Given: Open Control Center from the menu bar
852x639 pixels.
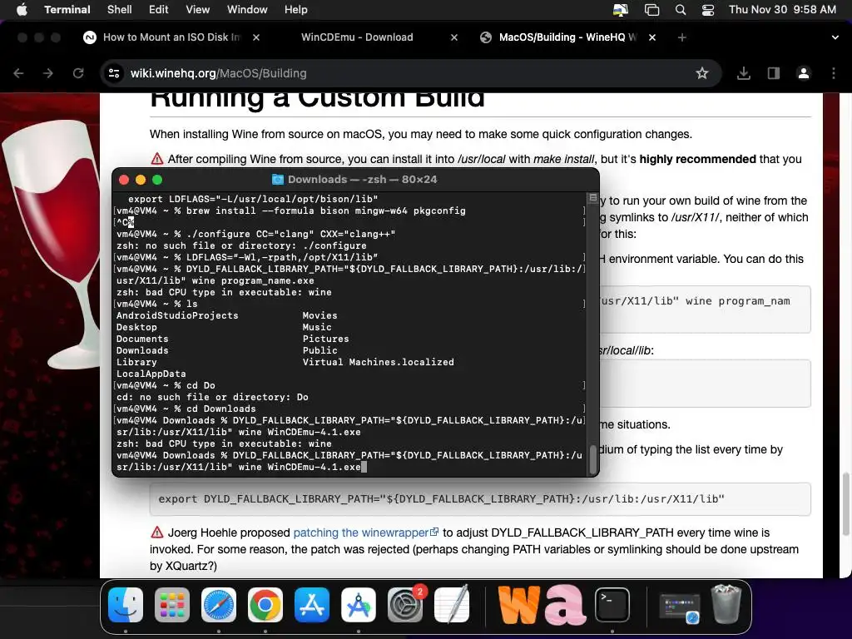Looking at the screenshot, I should pos(707,10).
